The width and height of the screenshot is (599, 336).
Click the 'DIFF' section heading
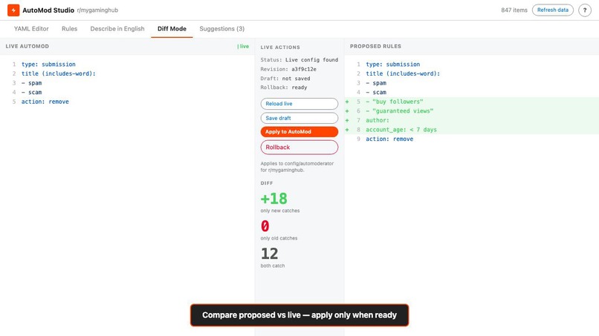[x=267, y=183]
